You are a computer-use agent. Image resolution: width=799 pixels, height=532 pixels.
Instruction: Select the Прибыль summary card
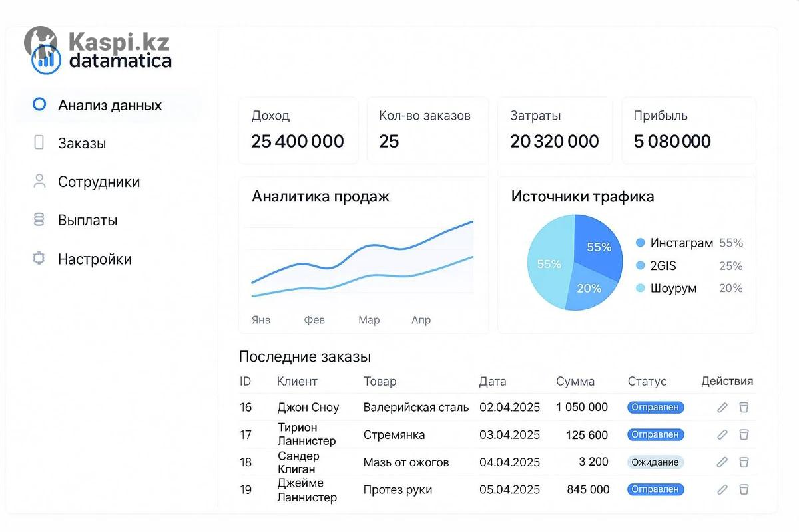(x=688, y=130)
